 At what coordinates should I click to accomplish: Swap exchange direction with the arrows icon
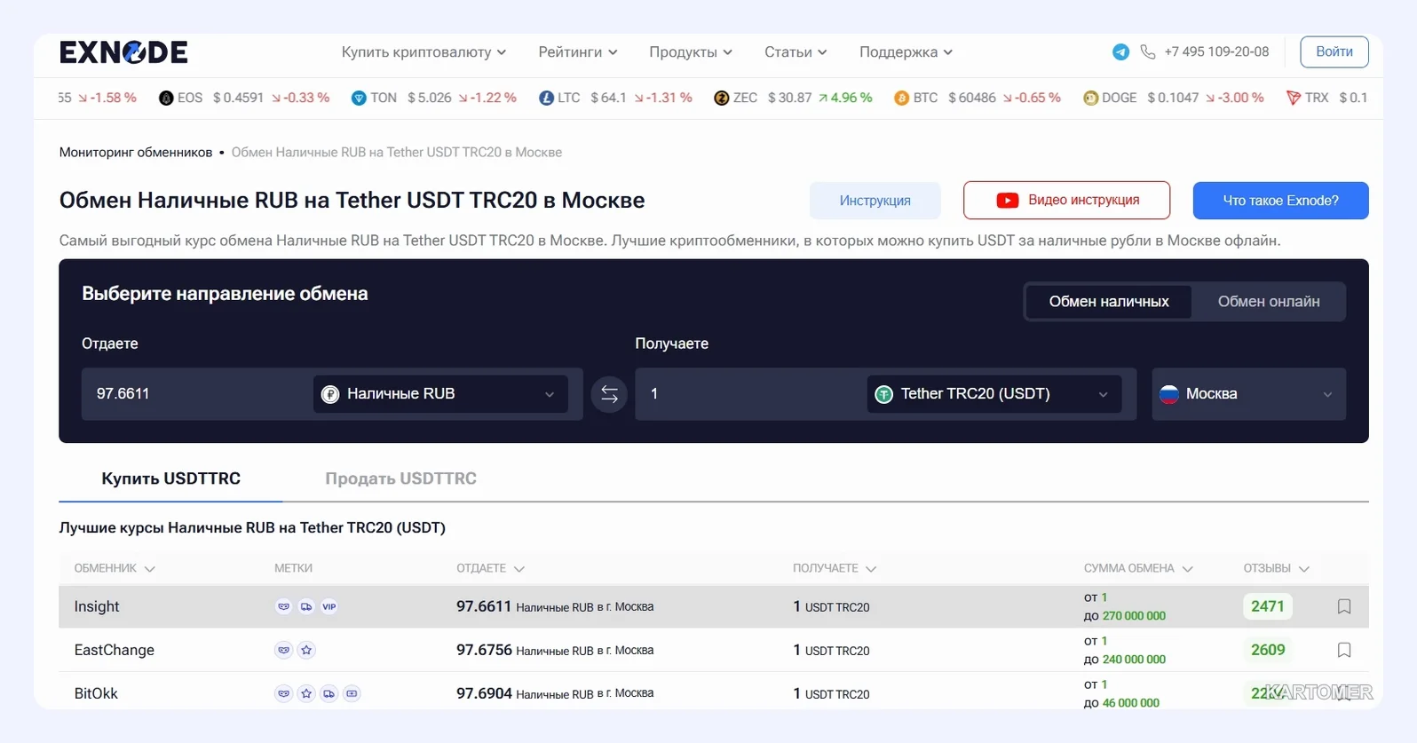[609, 394]
